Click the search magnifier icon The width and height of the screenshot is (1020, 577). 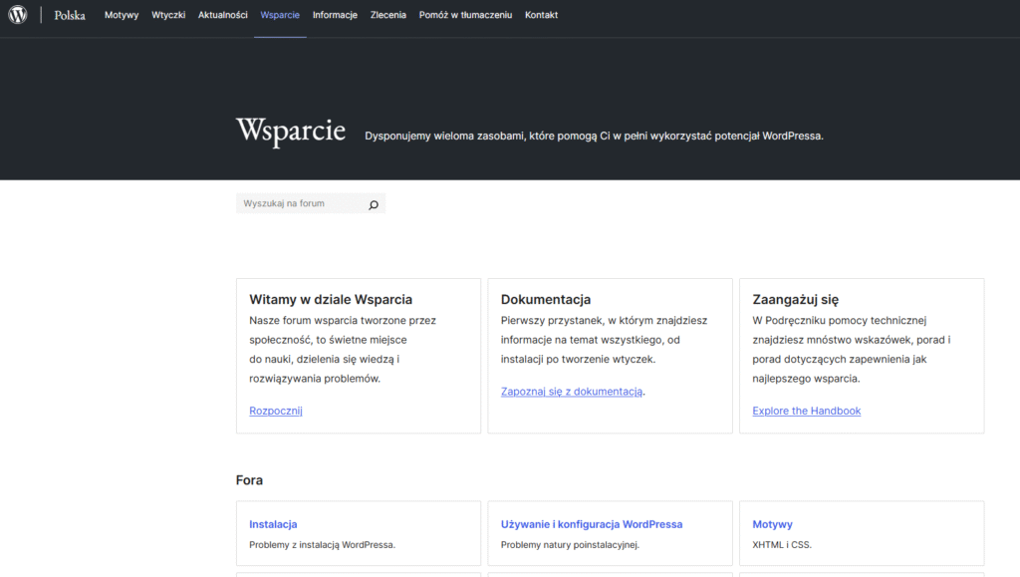tap(374, 204)
